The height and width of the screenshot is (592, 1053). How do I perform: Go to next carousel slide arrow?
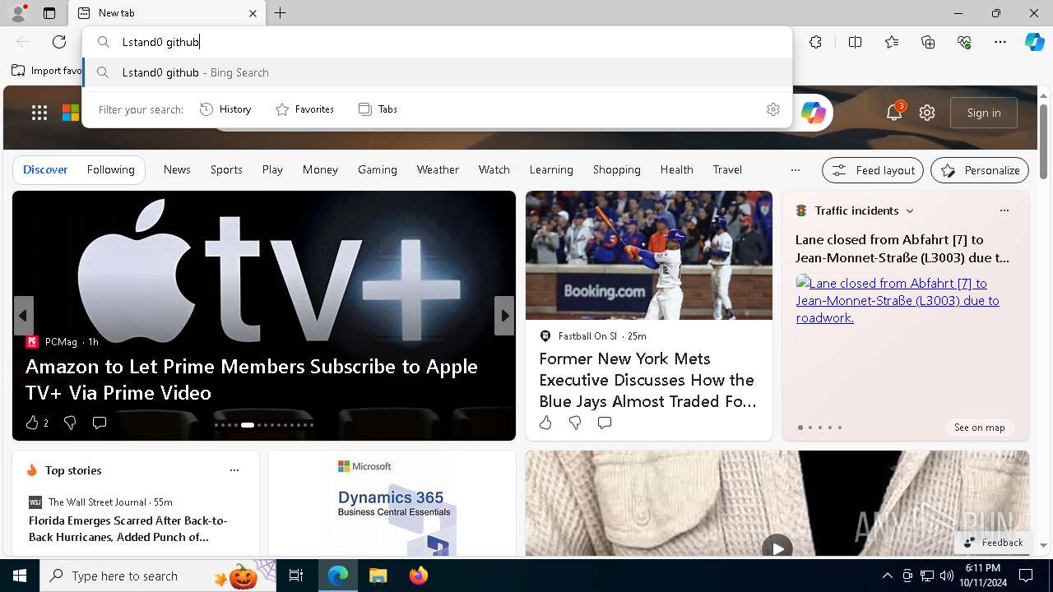tap(504, 316)
